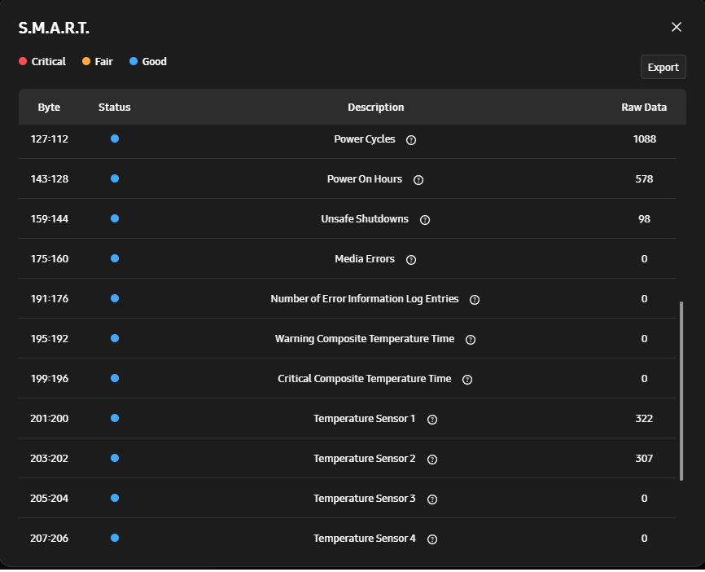Click raw data value 322
The height and width of the screenshot is (572, 705).
(644, 419)
